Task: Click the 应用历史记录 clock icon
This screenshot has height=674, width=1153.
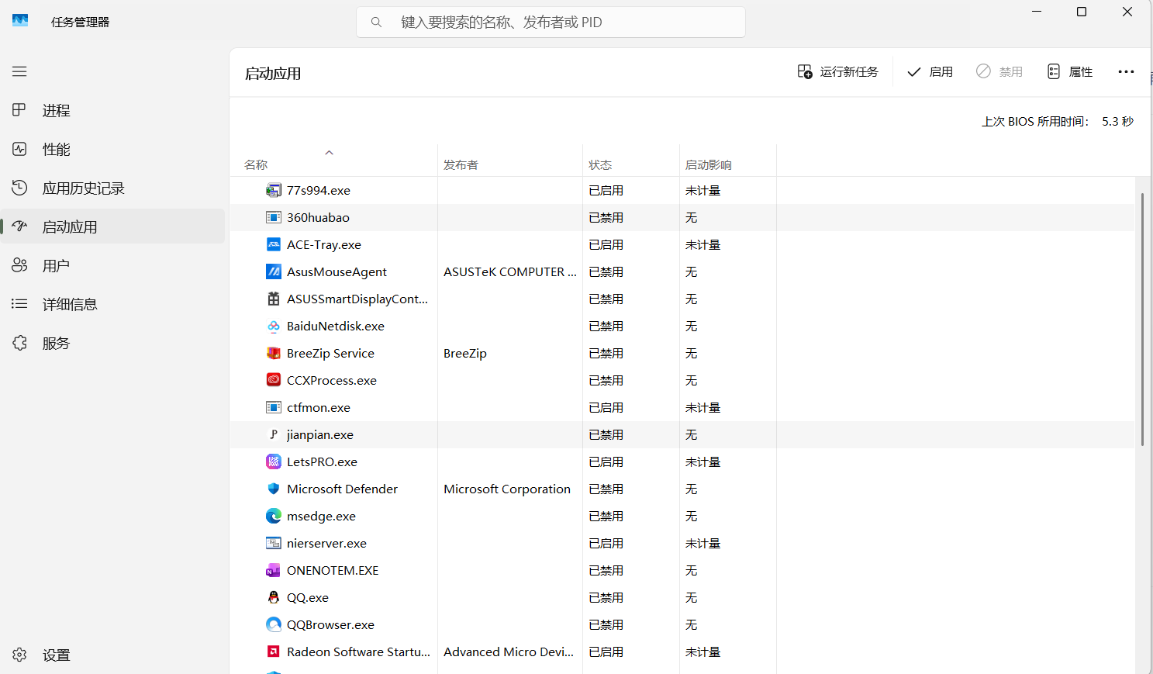Action: 19,188
